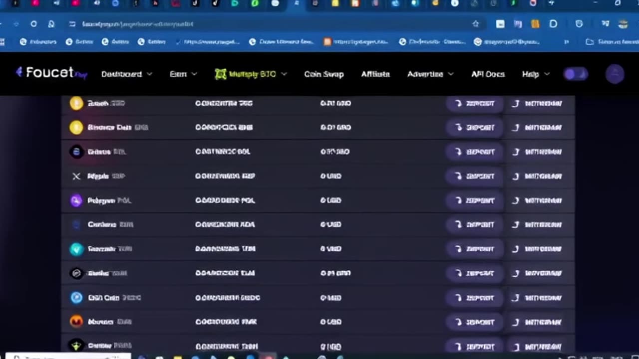This screenshot has width=639, height=359.
Task: Click Deposit in the Cardano row
Action: (474, 225)
